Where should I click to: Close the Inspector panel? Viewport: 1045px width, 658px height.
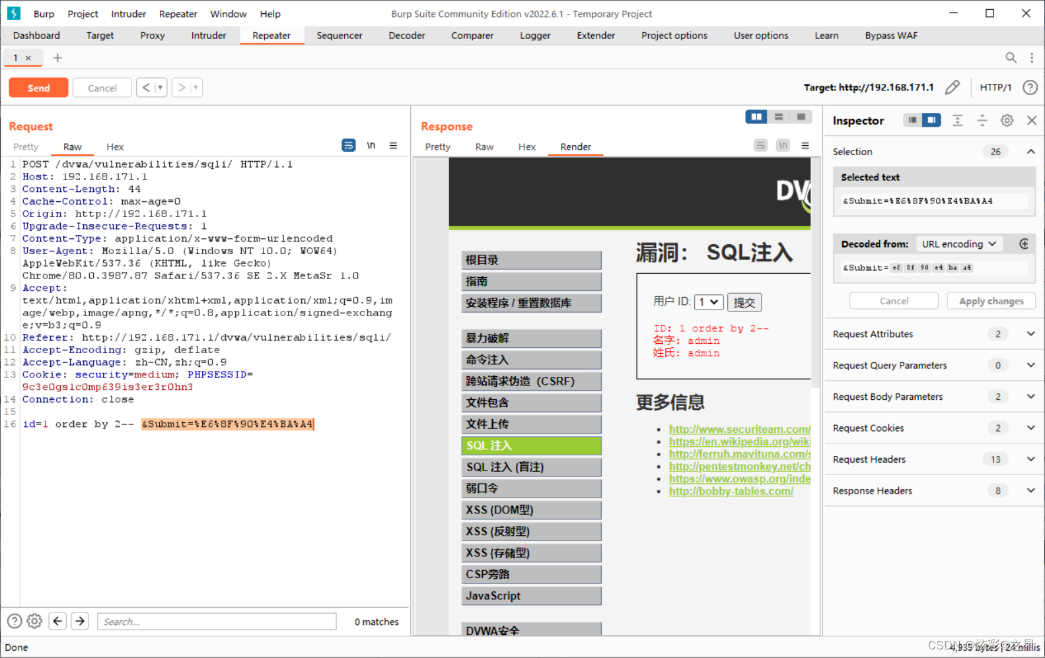pos(1032,120)
